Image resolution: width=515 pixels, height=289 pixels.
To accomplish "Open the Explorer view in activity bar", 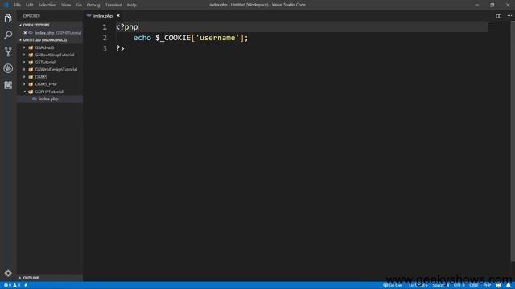I will pos(8,18).
